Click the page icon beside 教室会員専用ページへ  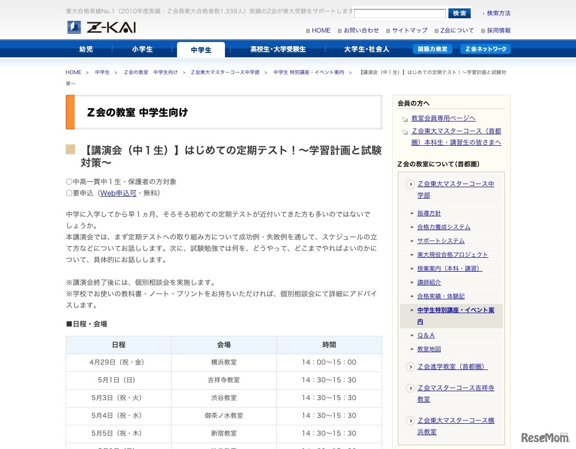(404, 119)
